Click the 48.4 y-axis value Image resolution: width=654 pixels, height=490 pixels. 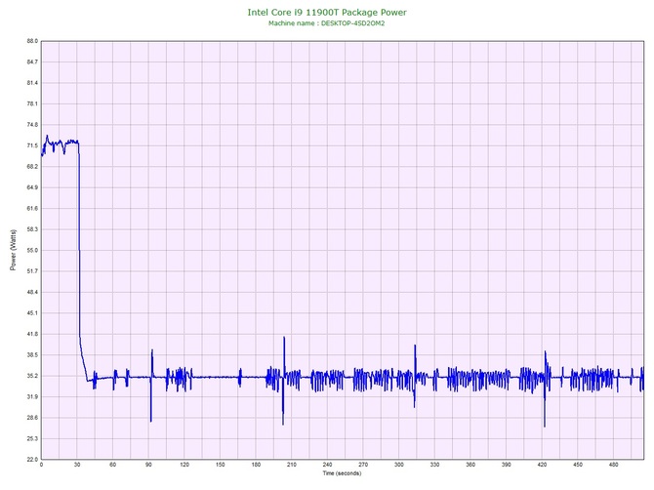pos(32,292)
